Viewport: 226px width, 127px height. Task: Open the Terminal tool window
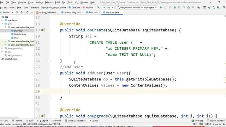click(x=17, y=121)
